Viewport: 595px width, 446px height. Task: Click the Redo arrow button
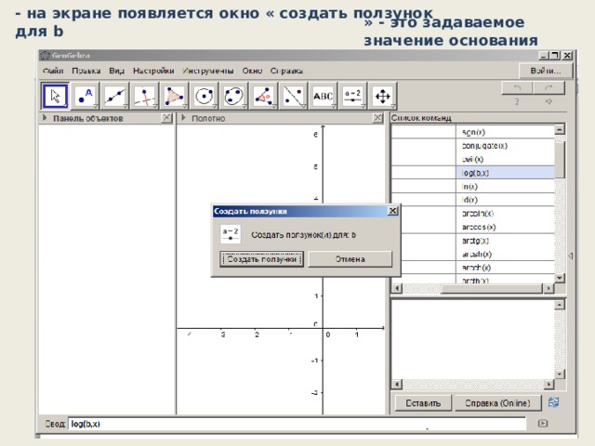549,88
